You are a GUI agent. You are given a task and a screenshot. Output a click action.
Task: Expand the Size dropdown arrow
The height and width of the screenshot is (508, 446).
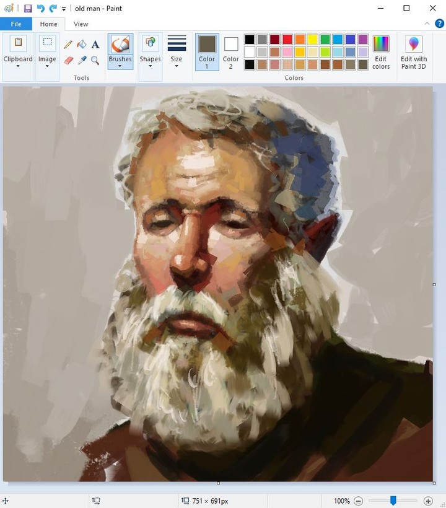pos(177,66)
